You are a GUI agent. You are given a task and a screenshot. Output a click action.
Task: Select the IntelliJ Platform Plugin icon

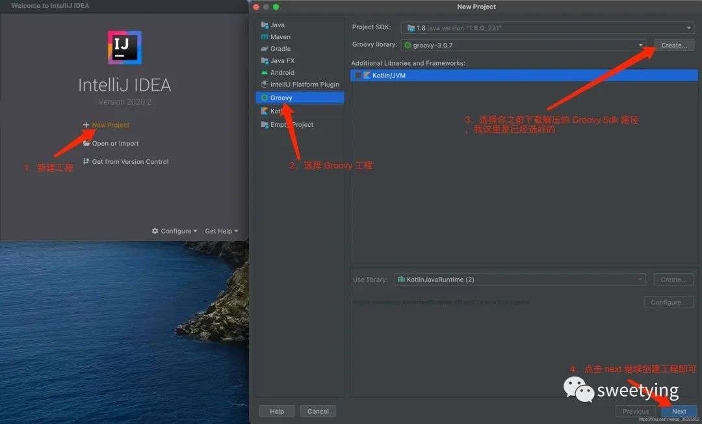pos(265,84)
